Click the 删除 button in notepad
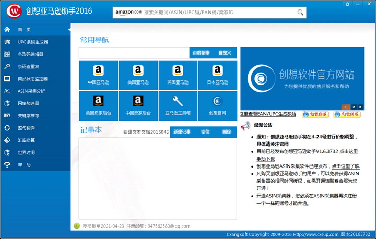Viewport: 376px width, 239px height. 227,132
